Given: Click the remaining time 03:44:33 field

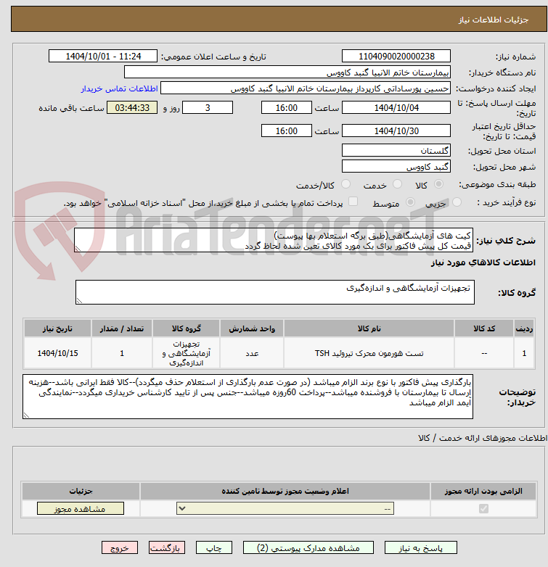Looking at the screenshot, I should 132,108.
